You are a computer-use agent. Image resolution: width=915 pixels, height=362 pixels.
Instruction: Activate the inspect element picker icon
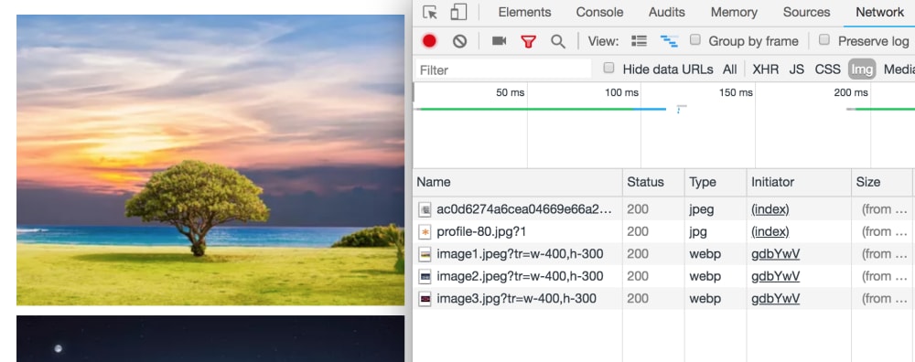(x=430, y=12)
